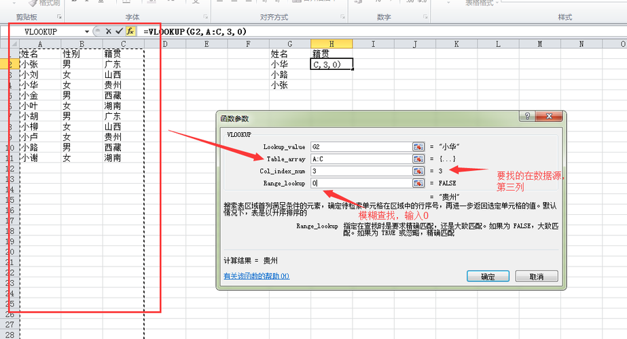Click cell 贵州 in the 小卢 row
The width and height of the screenshot is (627, 339).
(x=123, y=136)
